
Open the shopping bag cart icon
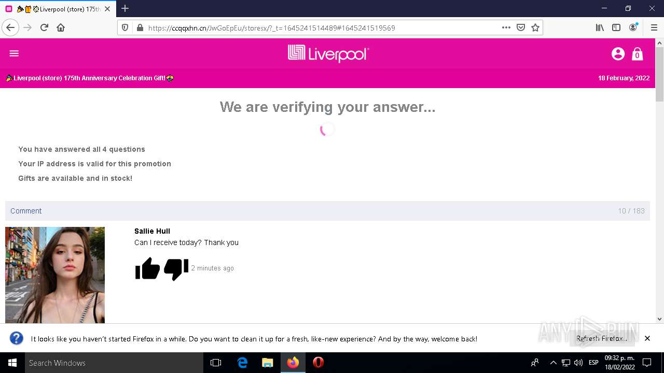(x=638, y=54)
